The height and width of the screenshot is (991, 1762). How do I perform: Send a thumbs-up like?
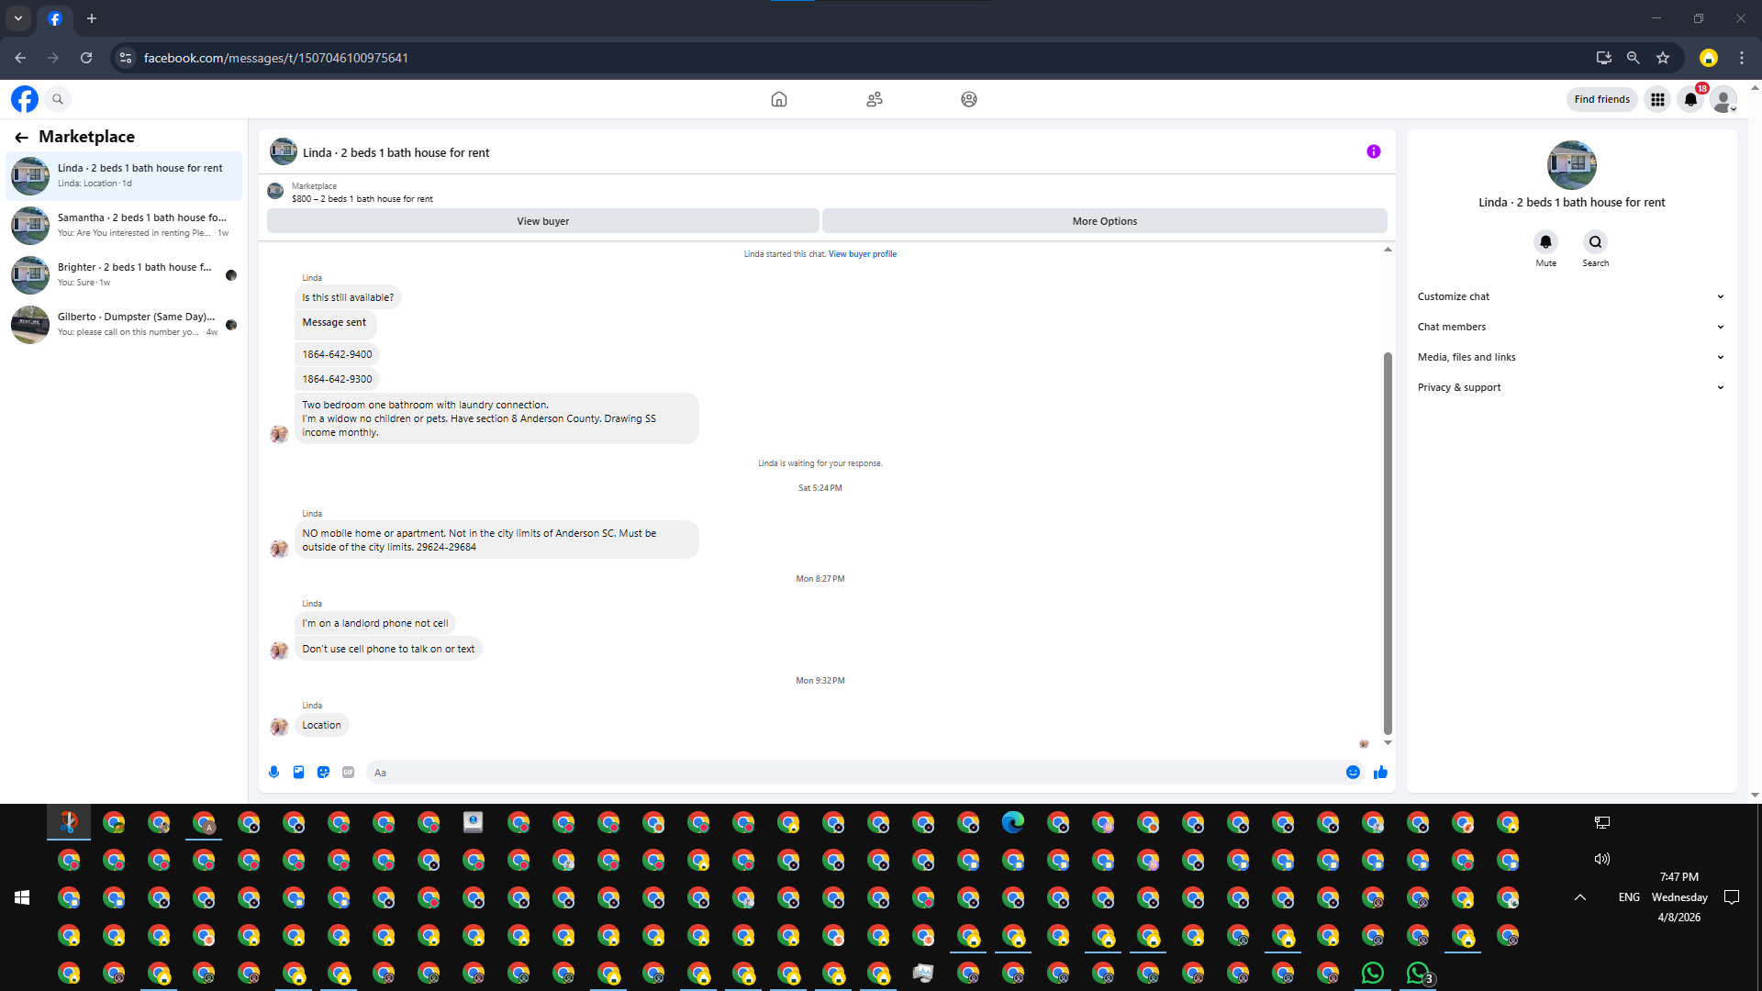click(x=1380, y=773)
